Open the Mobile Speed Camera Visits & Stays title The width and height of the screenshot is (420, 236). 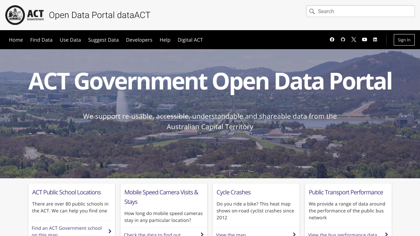tap(161, 197)
